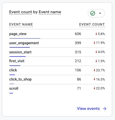The width and height of the screenshot is (115, 120).
Task: Select the session_start event name
Action: coord(20,52)
